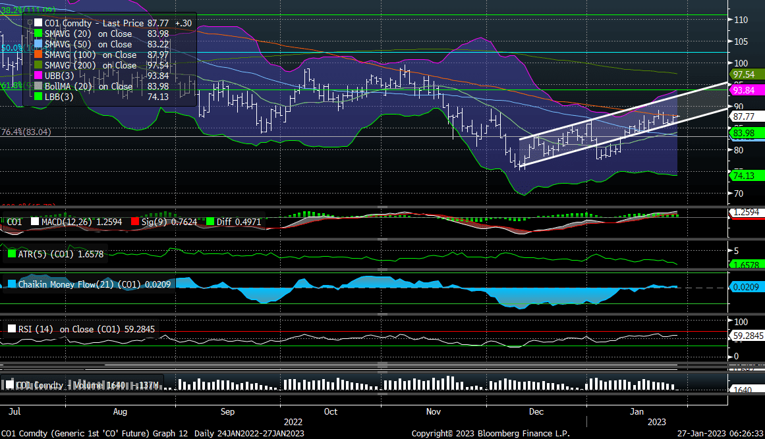Click the 'Sep' month label on time axis
The height and width of the screenshot is (439, 765).
pyautogui.click(x=227, y=412)
